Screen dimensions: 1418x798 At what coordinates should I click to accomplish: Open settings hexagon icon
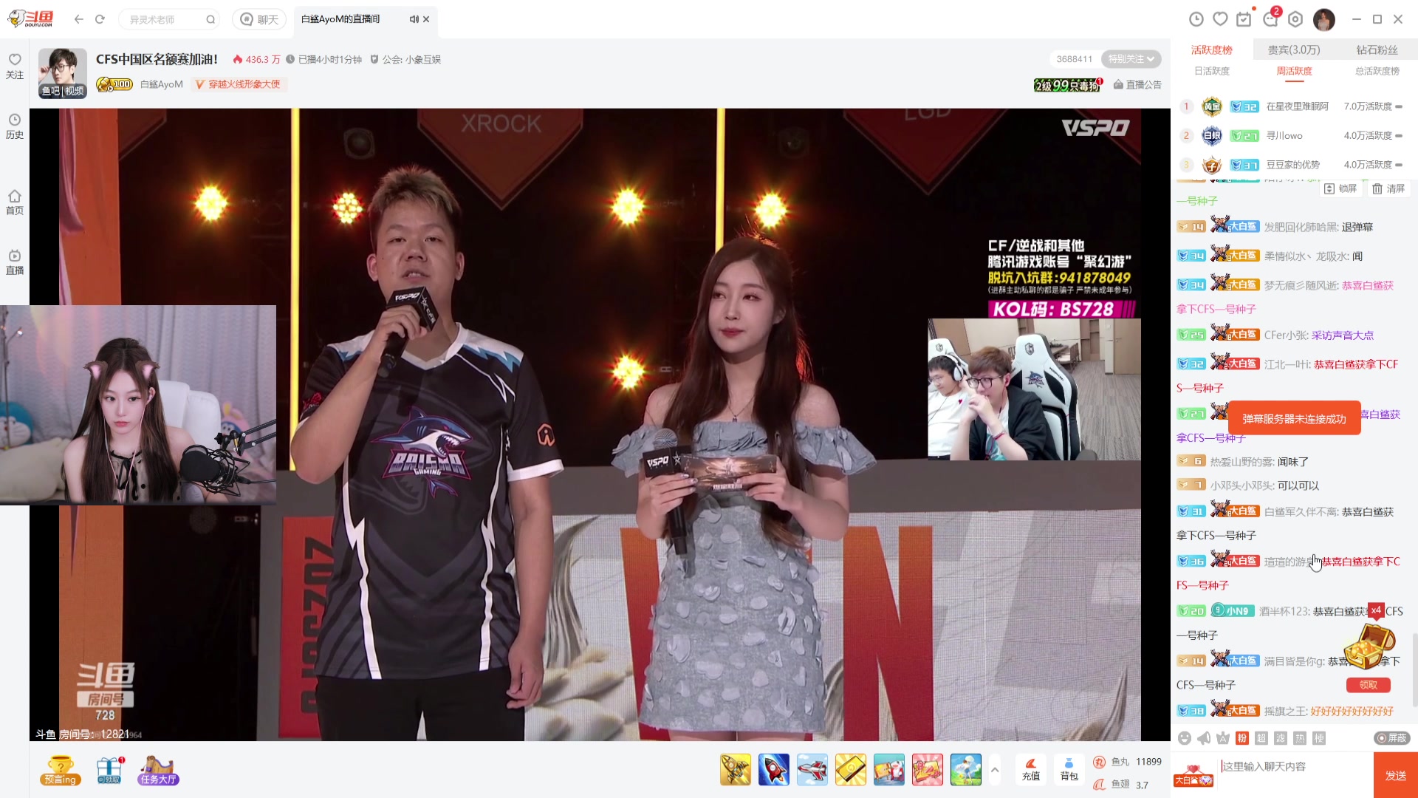click(x=1295, y=19)
